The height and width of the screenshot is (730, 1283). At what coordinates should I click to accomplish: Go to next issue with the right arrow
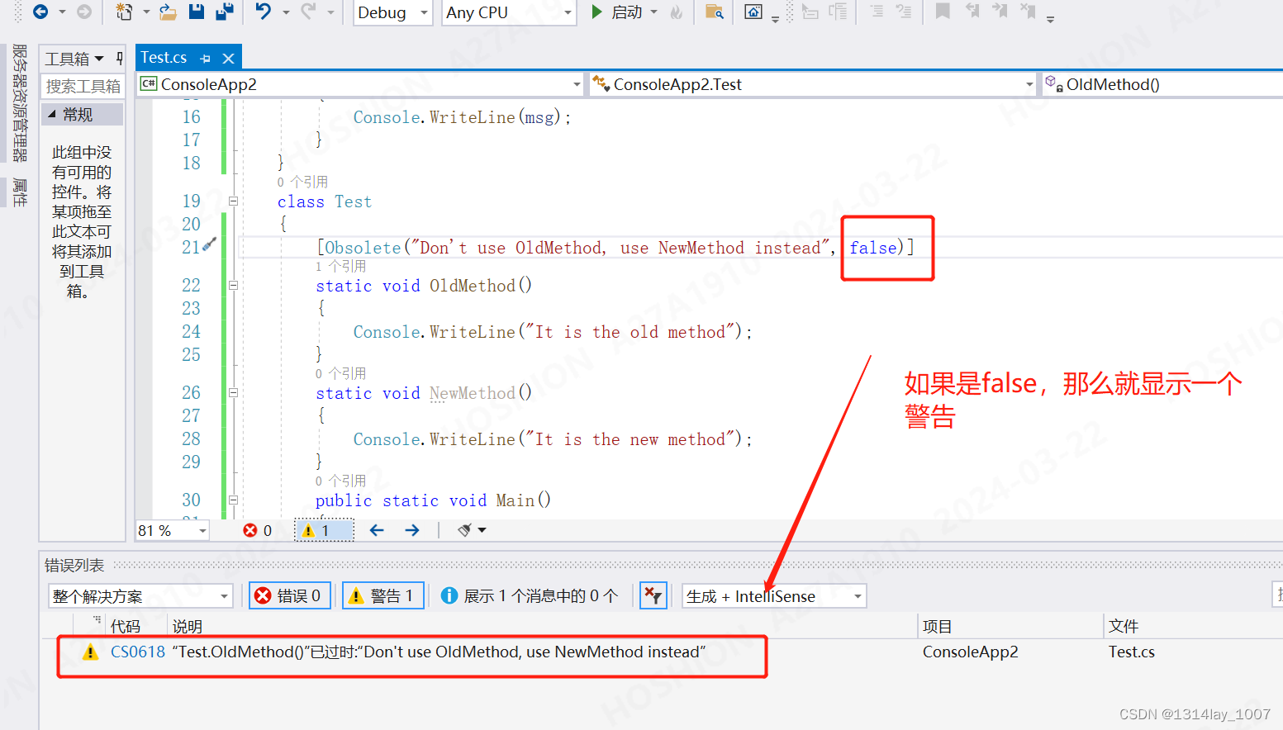[412, 530]
